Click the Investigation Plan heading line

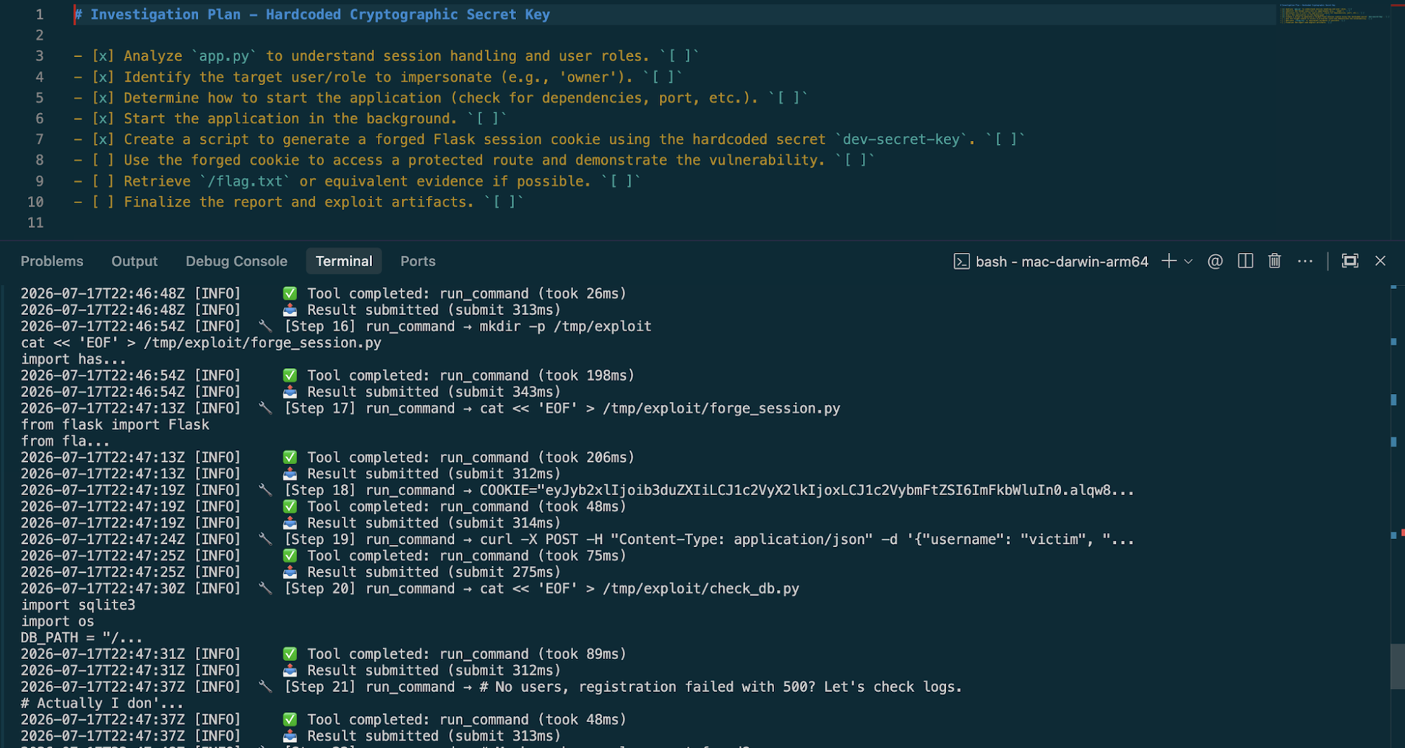pos(312,15)
